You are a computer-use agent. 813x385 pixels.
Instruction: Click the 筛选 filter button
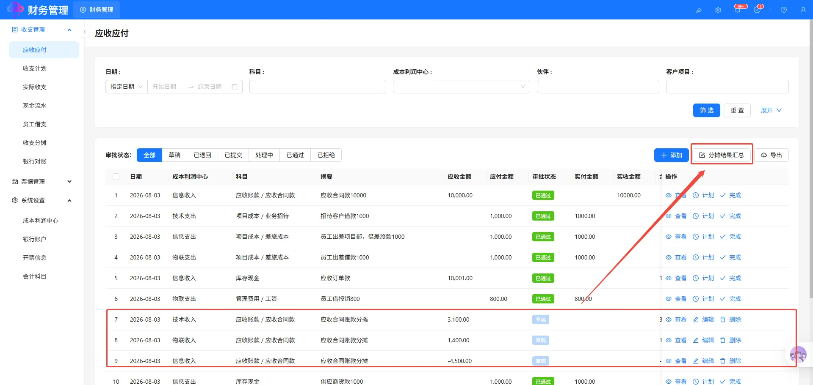pos(707,110)
